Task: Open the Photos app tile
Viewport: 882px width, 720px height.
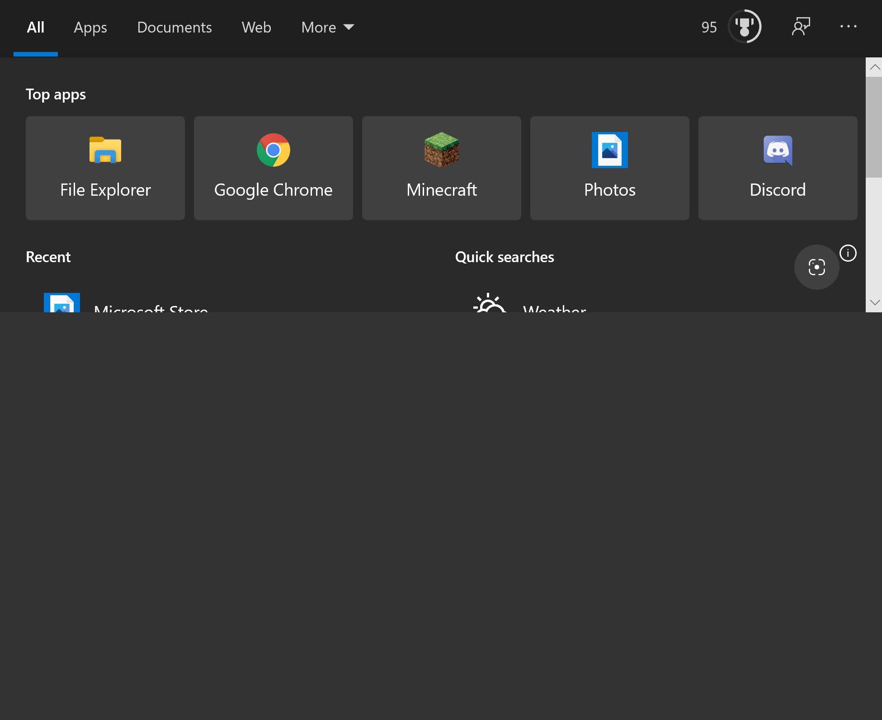Action: 610,168
